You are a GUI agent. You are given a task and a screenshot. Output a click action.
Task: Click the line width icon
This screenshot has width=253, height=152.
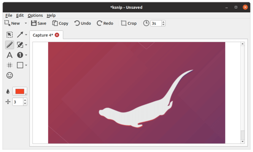8,102
